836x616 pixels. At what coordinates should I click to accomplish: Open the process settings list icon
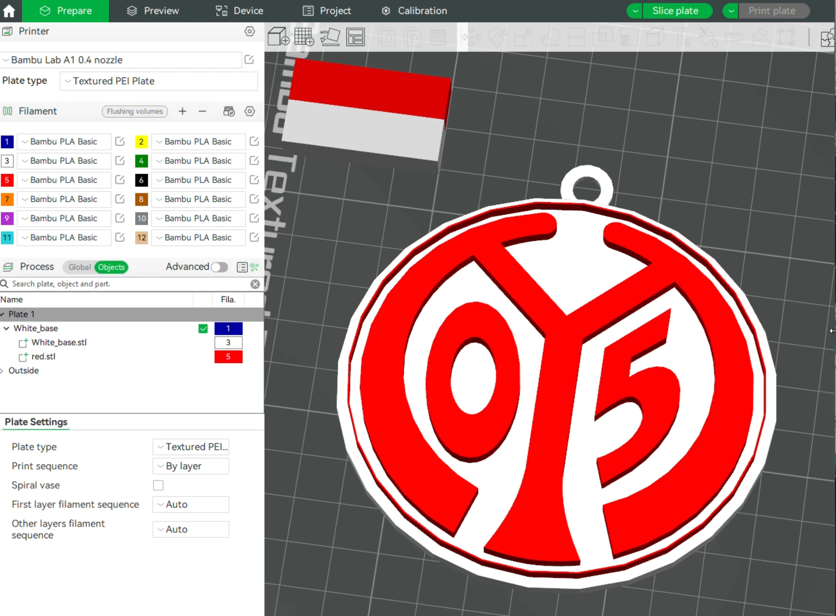pos(242,267)
